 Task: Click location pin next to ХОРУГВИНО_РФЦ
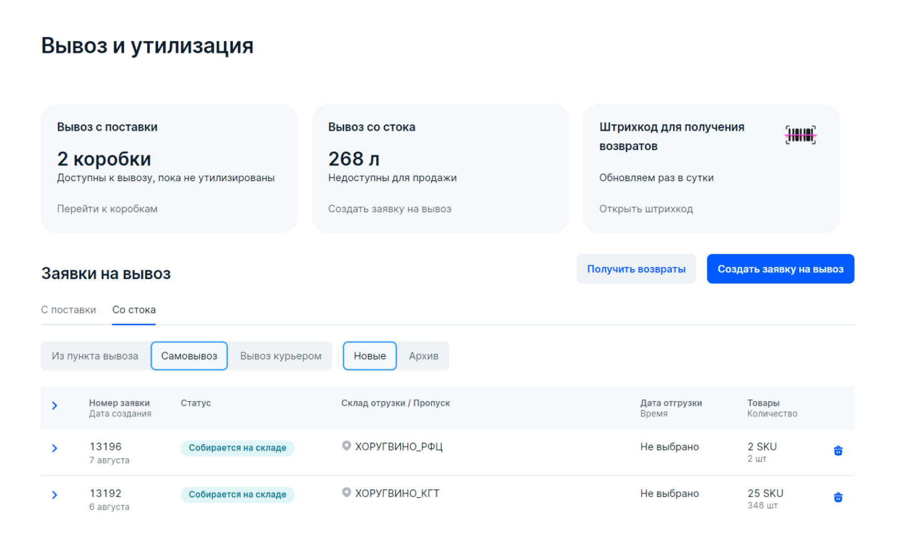click(347, 446)
